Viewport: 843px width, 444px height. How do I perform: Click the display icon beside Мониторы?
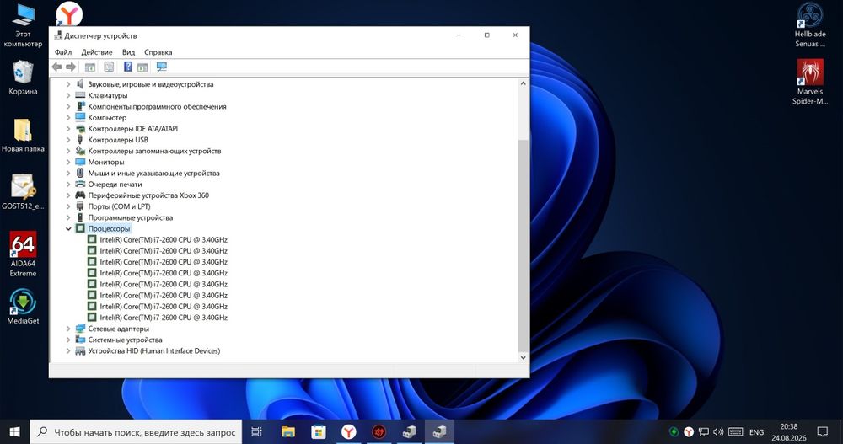click(x=80, y=162)
